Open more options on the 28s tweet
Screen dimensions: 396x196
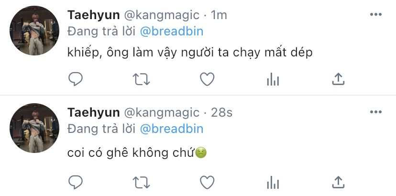[x=376, y=112]
